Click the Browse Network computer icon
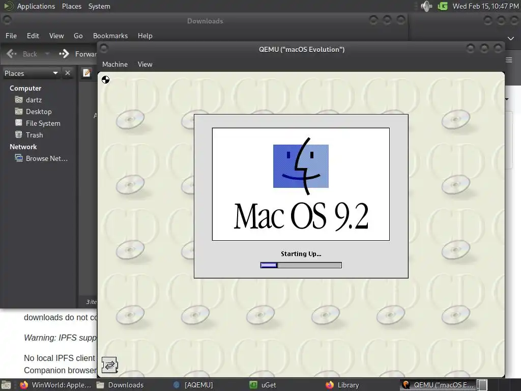The height and width of the screenshot is (391, 521). [x=19, y=158]
